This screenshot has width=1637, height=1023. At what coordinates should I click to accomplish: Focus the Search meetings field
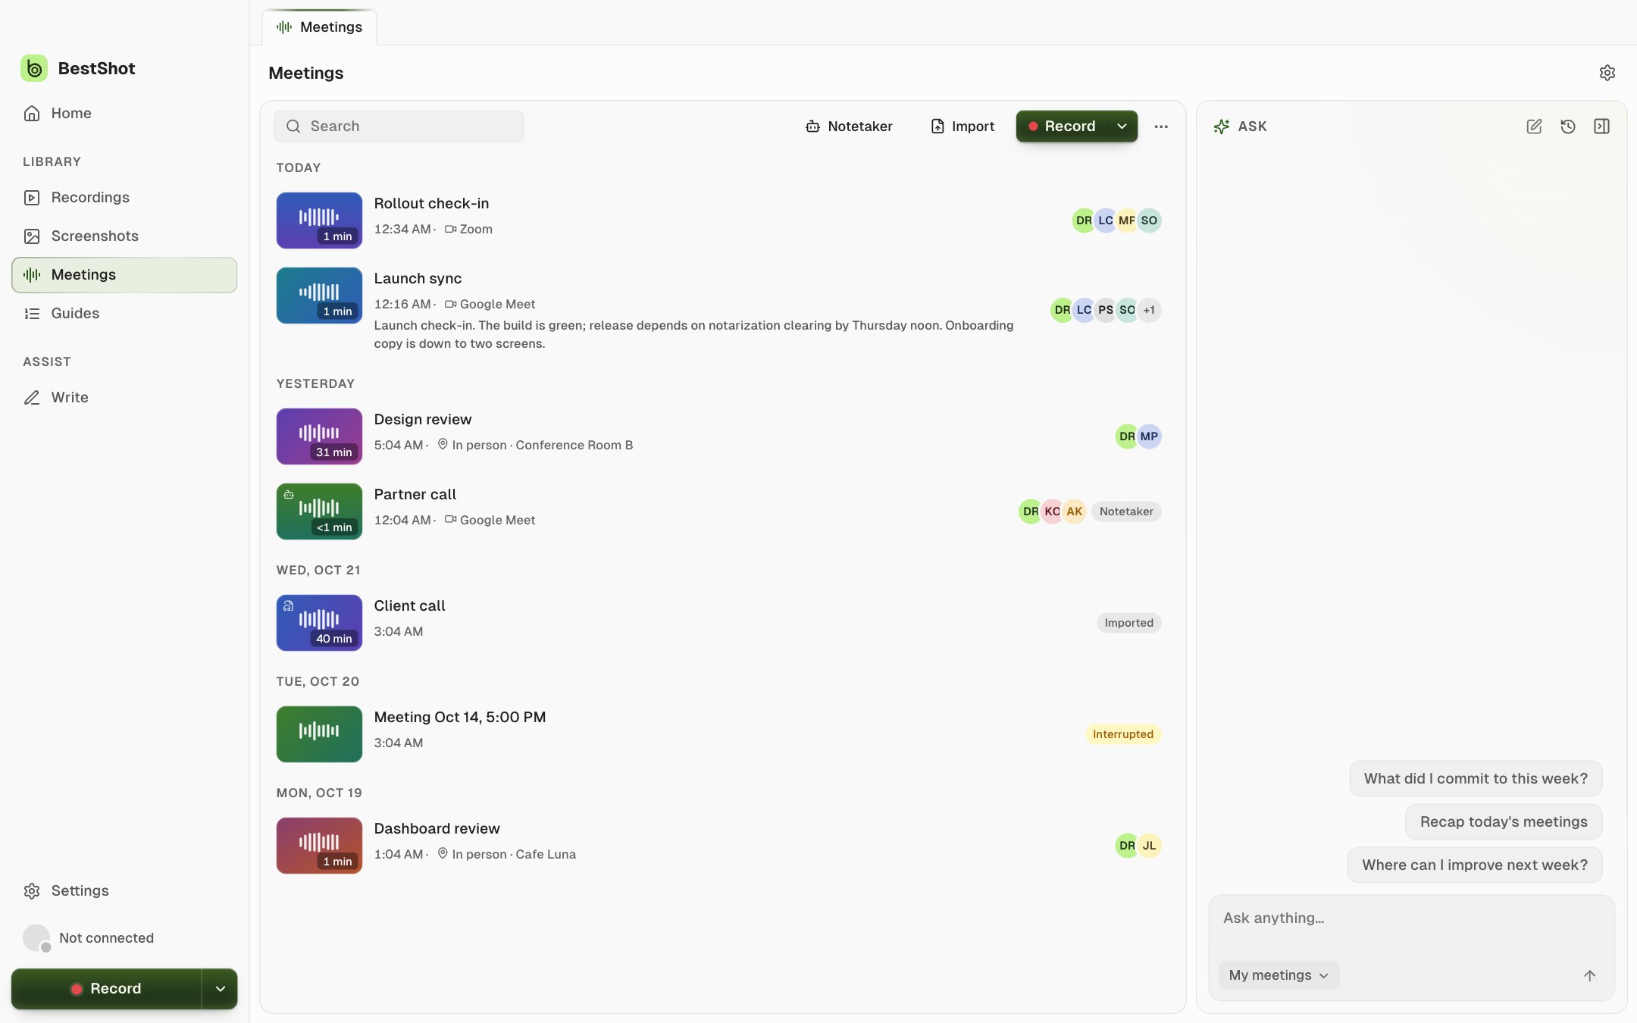click(x=399, y=127)
